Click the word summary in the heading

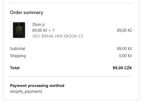click(33, 13)
